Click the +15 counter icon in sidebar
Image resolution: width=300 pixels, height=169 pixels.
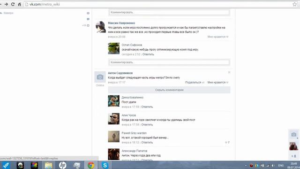tap(86, 25)
